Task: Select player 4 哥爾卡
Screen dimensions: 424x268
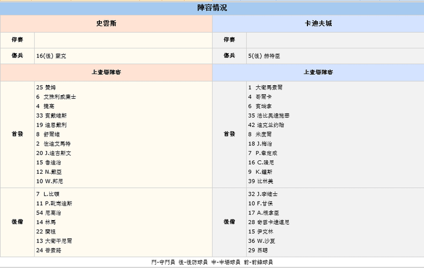Action: (260, 97)
